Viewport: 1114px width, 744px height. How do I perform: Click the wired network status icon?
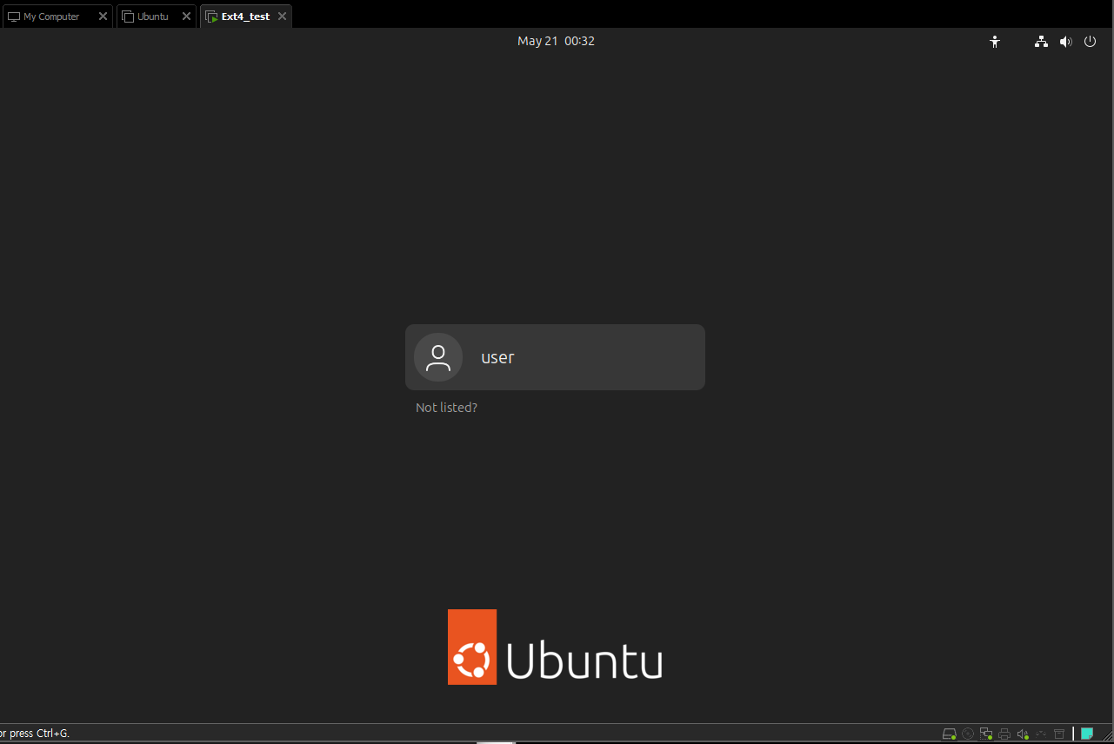coord(1041,41)
